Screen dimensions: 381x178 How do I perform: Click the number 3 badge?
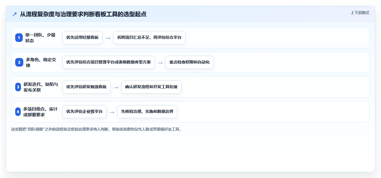(18, 87)
